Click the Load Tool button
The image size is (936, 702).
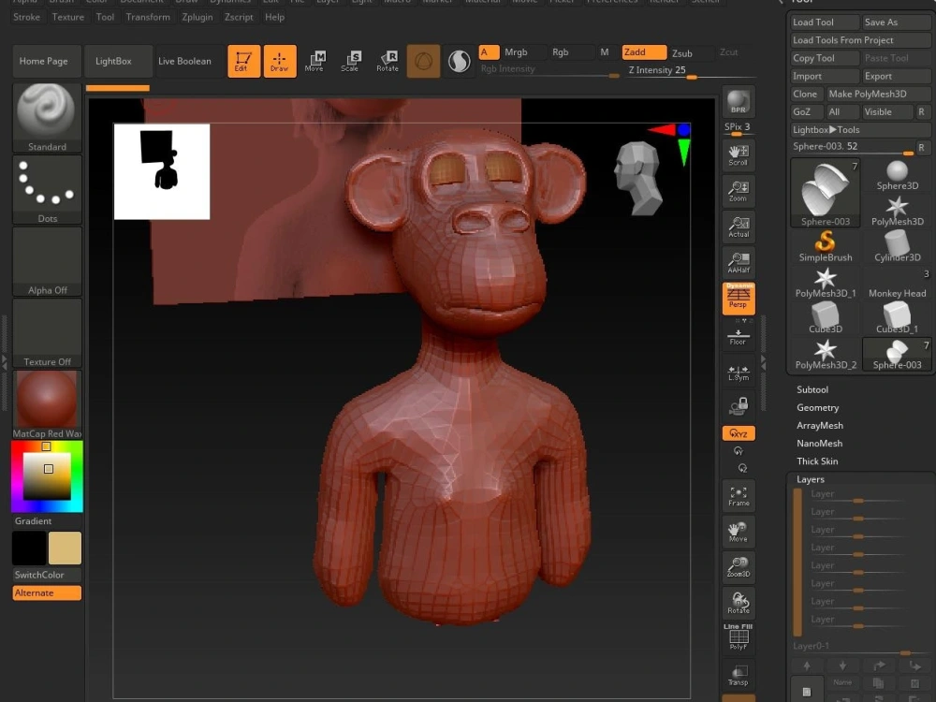click(x=825, y=22)
